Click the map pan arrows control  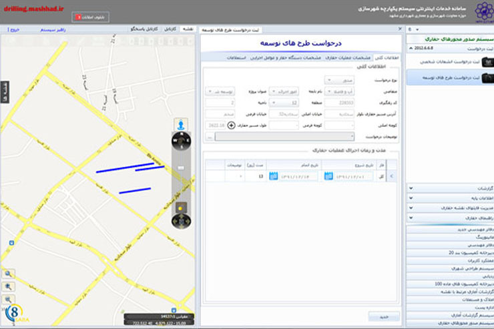tap(181, 222)
